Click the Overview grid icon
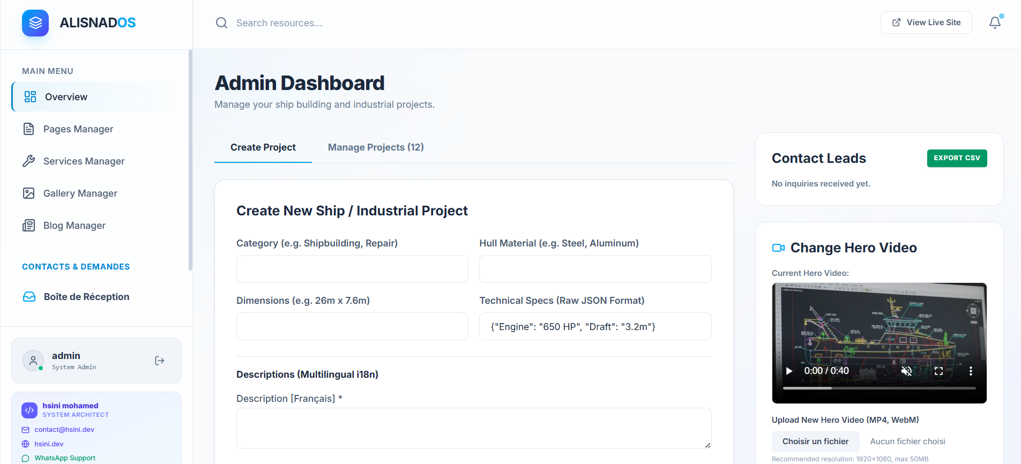 30,97
